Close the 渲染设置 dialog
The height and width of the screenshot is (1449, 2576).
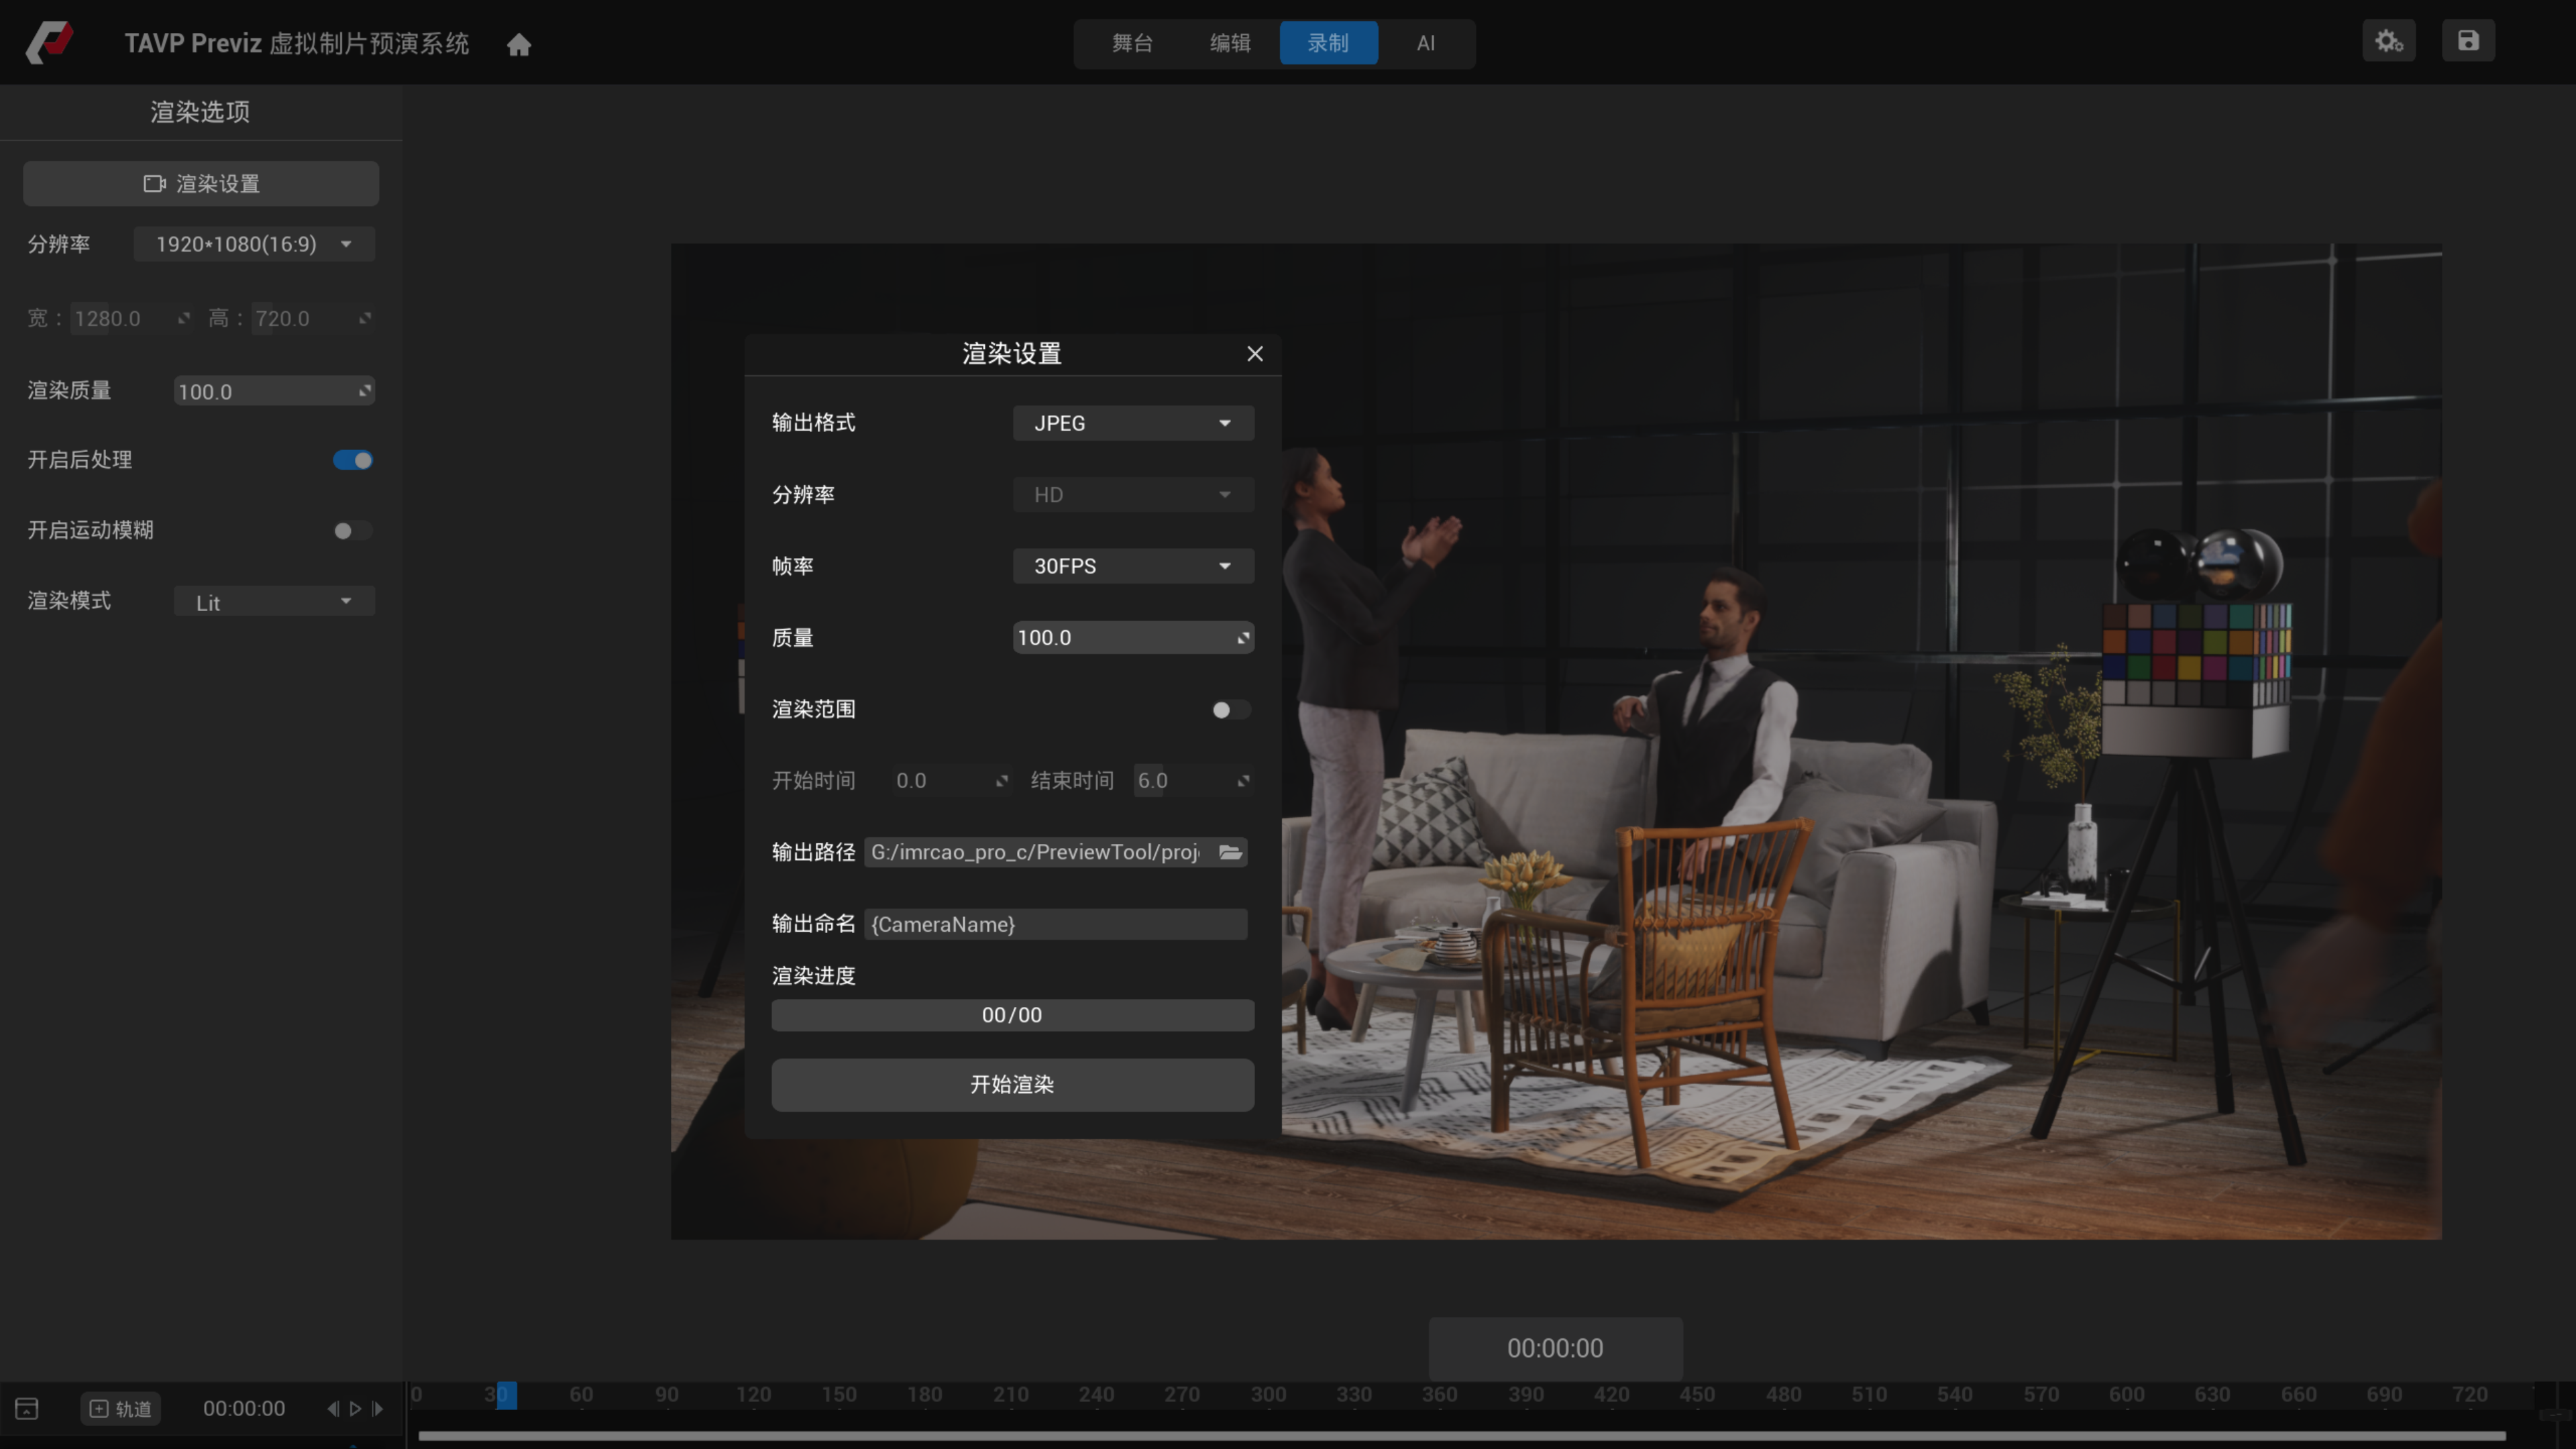pyautogui.click(x=1255, y=354)
